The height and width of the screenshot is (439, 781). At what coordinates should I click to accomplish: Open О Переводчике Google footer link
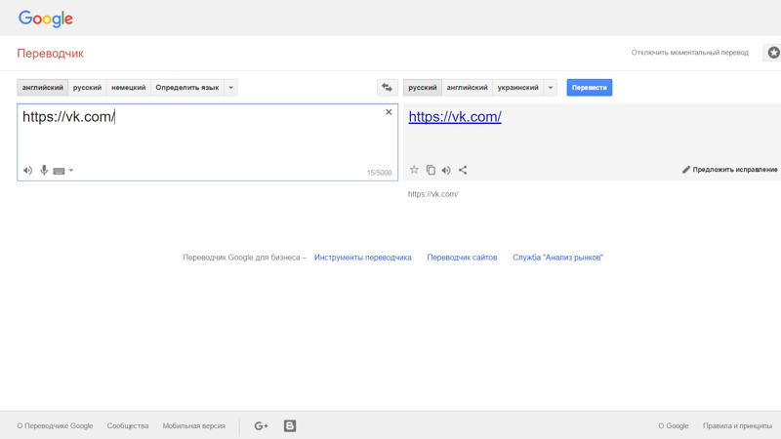[x=55, y=426]
